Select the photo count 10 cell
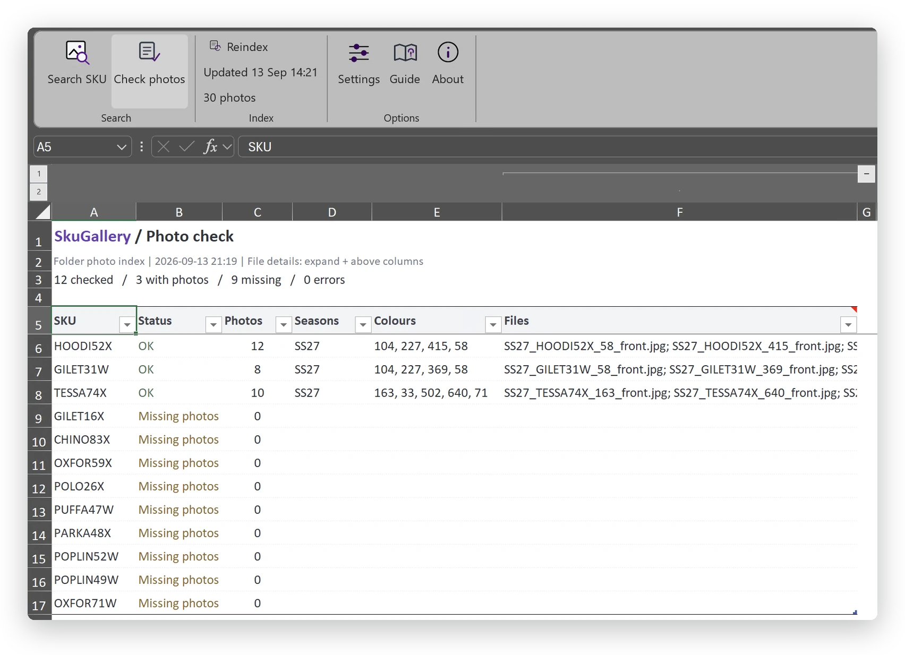Viewport: 905px width, 655px height. coord(257,393)
